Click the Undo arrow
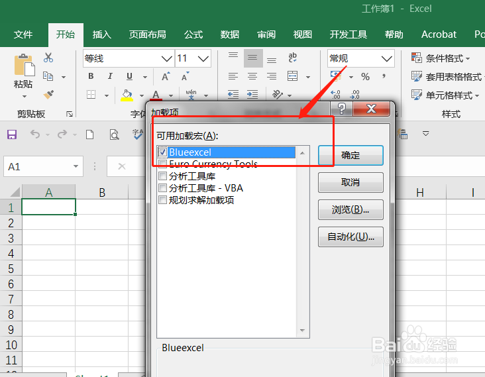 35,135
